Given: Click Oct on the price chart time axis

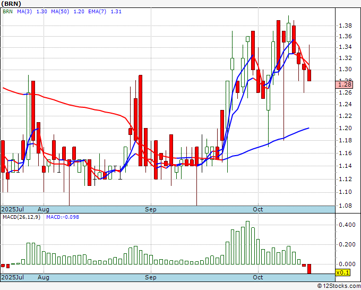Looking at the screenshot, I should (258, 209).
